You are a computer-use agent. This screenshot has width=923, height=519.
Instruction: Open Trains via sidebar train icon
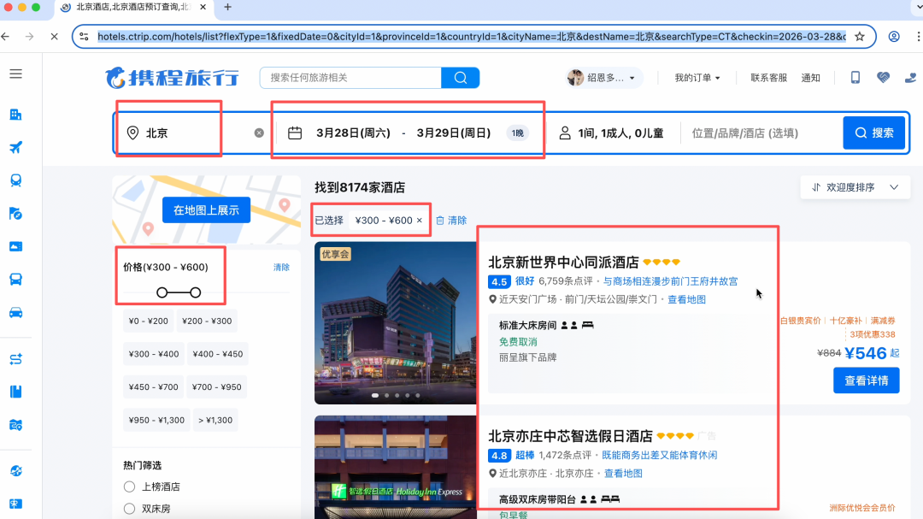(x=16, y=180)
